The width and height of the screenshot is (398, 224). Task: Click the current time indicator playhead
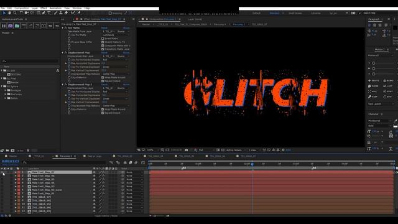pyautogui.click(x=252, y=164)
